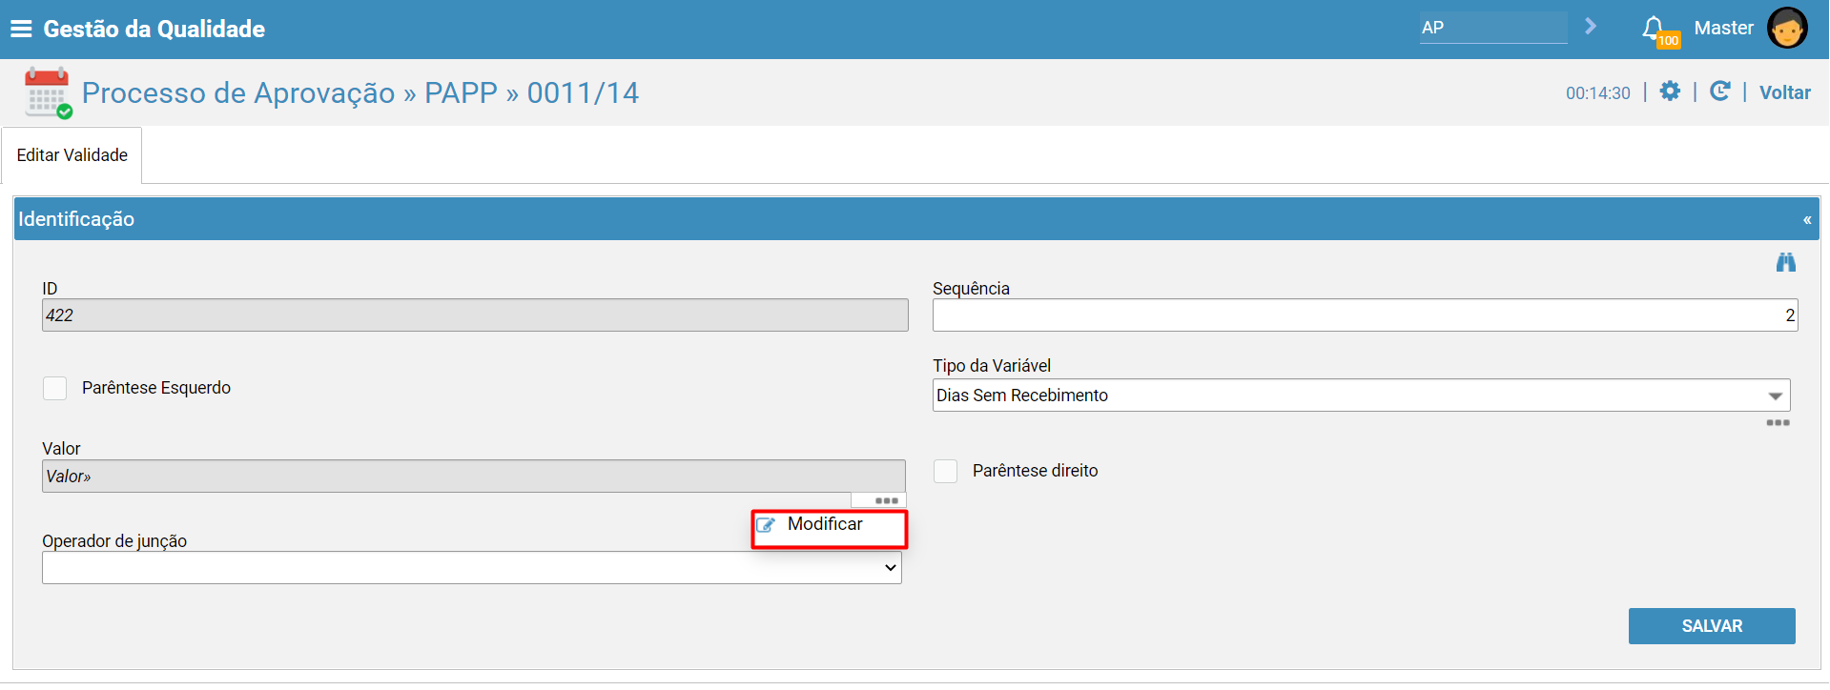Open notifications bell with 100 badge
The height and width of the screenshot is (690, 1830).
[1657, 30]
